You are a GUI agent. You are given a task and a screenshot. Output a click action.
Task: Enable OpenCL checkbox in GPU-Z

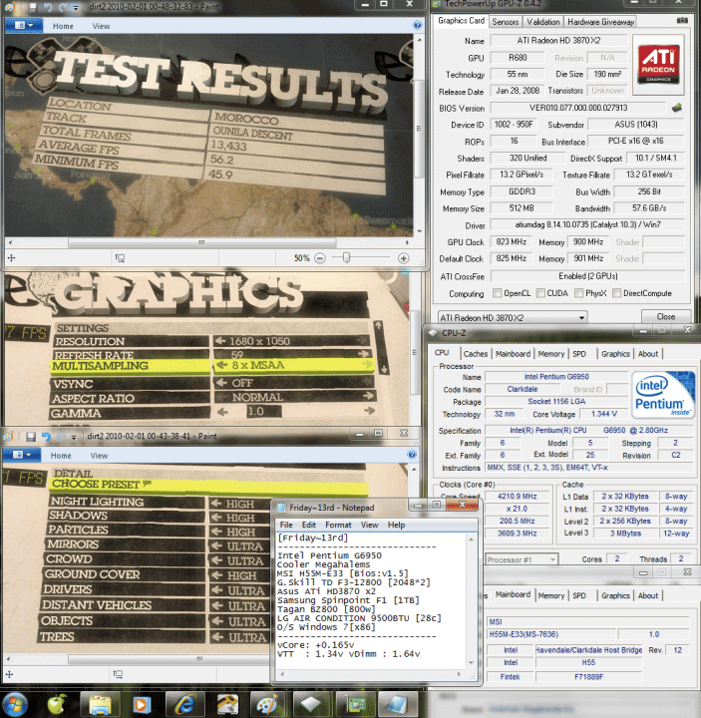click(497, 293)
